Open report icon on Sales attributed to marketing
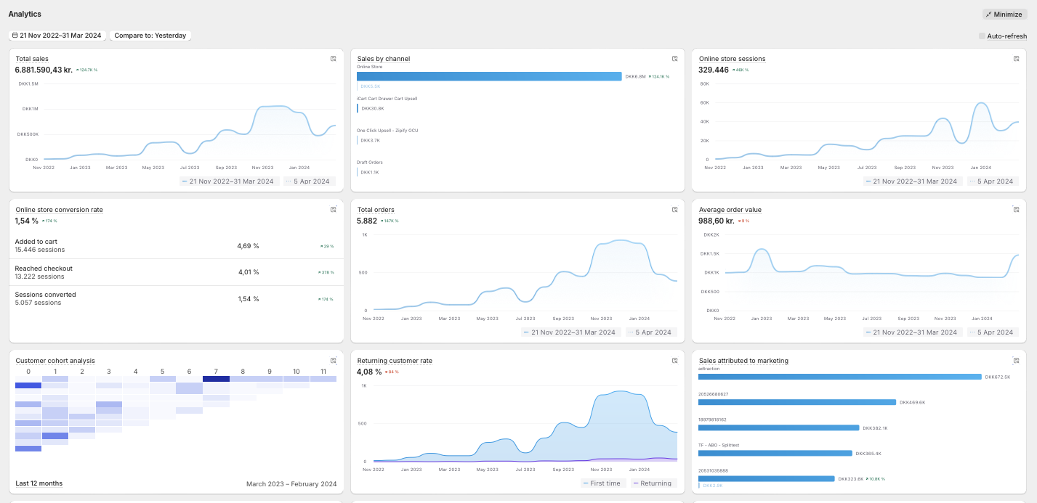Screen dimensions: 1037x503 click(x=1016, y=361)
